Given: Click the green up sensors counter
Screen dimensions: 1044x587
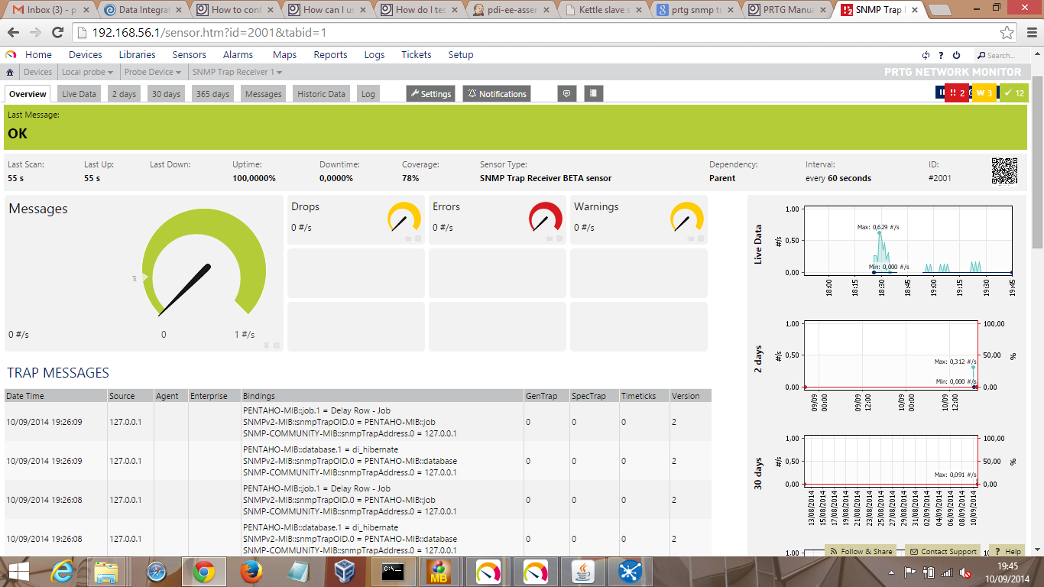Looking at the screenshot, I should tap(1014, 93).
